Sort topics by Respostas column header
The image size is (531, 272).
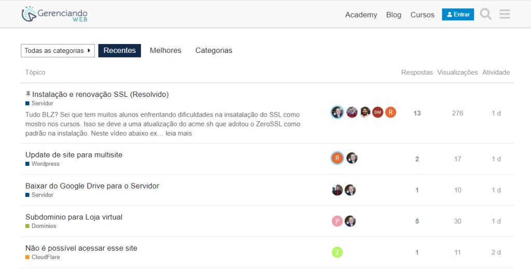click(x=416, y=73)
